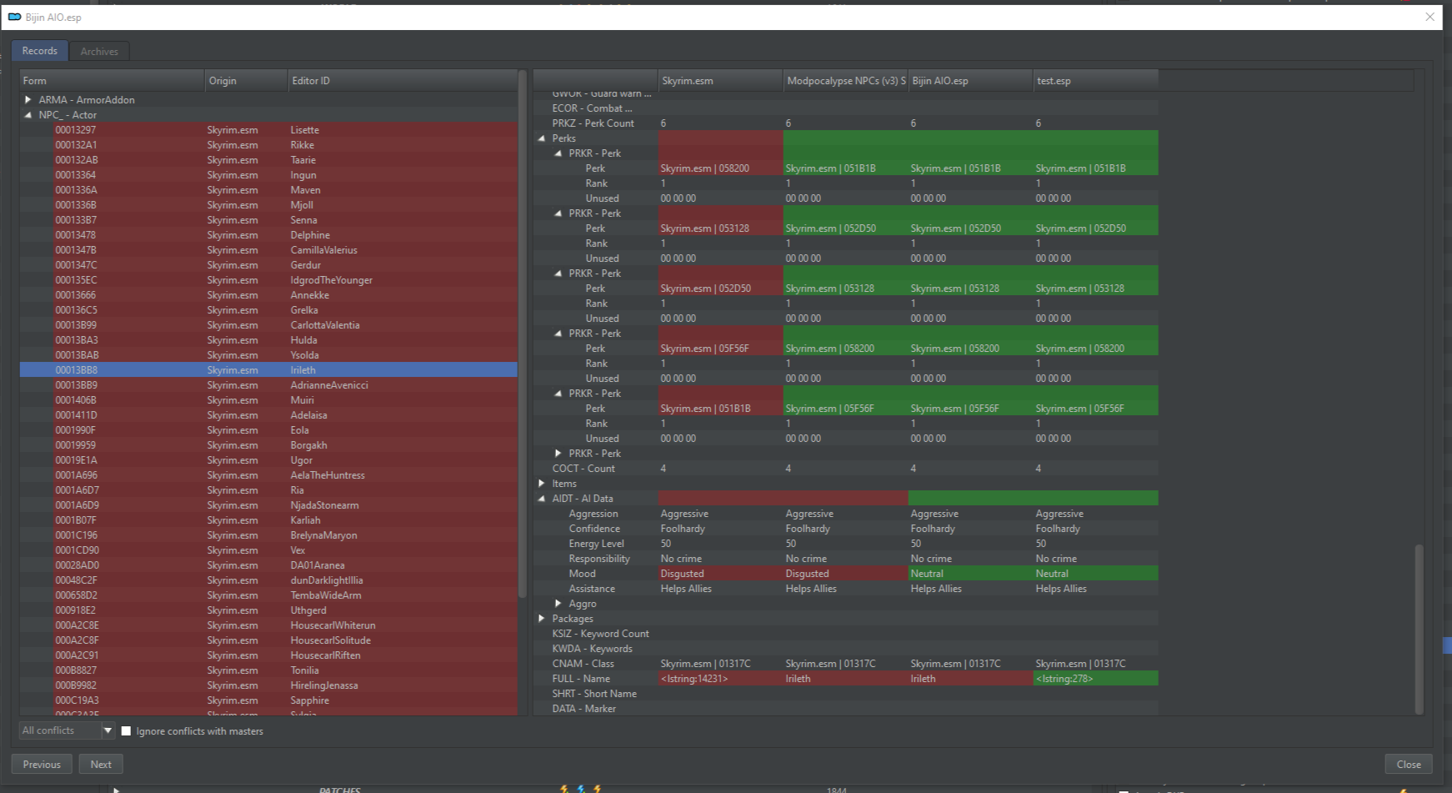Image resolution: width=1452 pixels, height=793 pixels.
Task: Collapse the Perks section
Action: click(x=542, y=138)
